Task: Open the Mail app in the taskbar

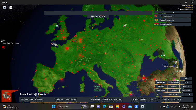Action: coord(130,107)
